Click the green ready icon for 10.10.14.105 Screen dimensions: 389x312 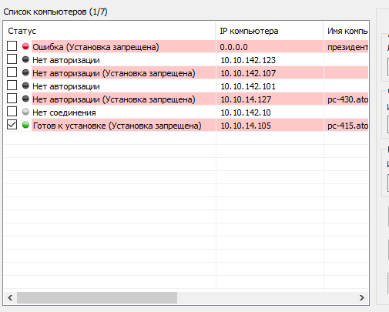(x=25, y=125)
